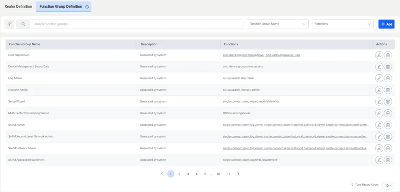Select current page 1

pos(171,174)
